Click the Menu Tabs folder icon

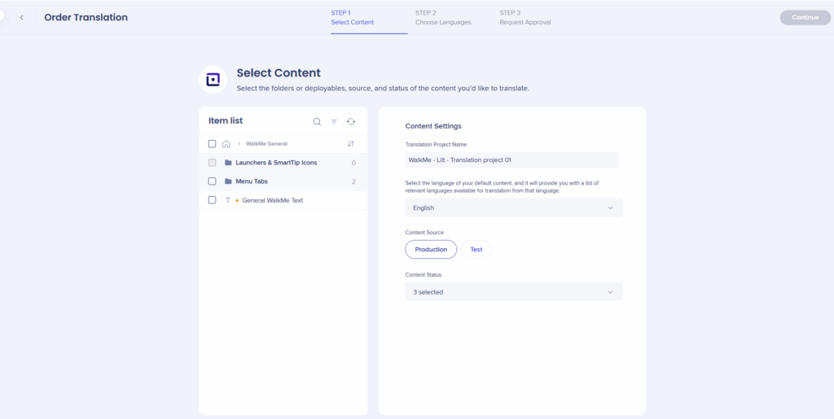(x=228, y=181)
